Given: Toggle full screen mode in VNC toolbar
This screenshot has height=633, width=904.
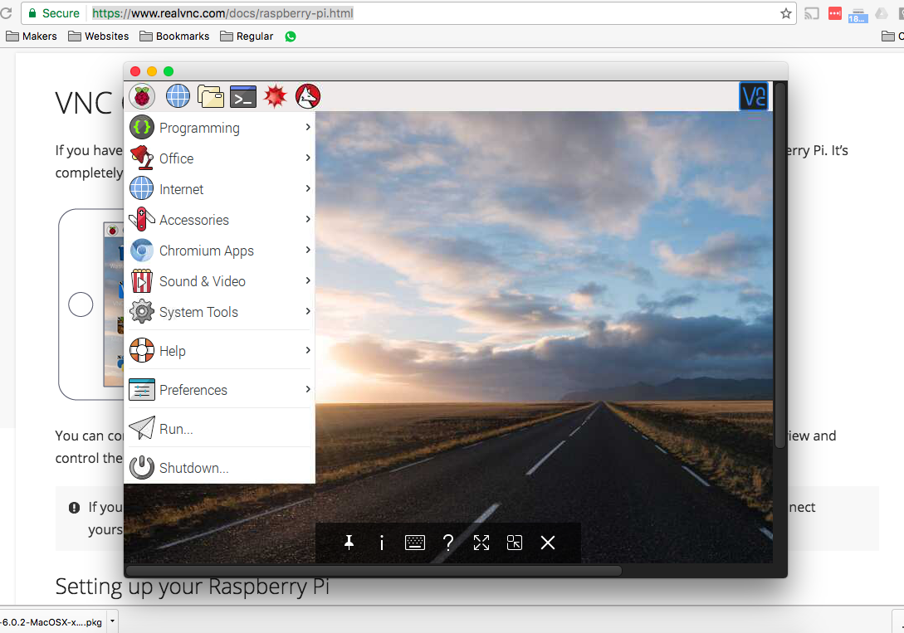Looking at the screenshot, I should click(481, 543).
